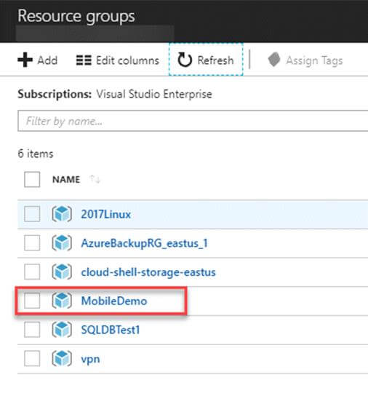Click the Add label in toolbar

point(47,60)
